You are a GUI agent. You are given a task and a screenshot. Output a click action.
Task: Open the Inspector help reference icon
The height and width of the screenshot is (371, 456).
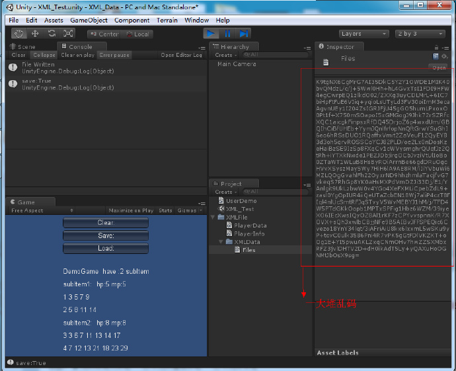(x=436, y=56)
